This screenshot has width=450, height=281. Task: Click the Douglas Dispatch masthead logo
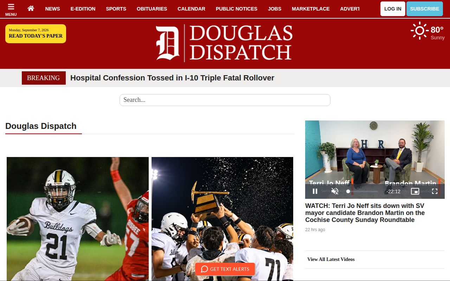[x=224, y=43]
